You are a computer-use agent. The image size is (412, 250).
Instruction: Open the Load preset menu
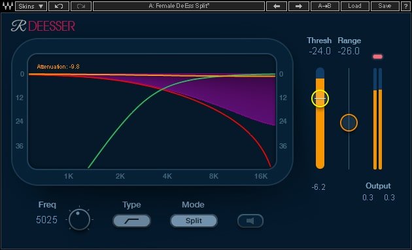tap(354, 6)
